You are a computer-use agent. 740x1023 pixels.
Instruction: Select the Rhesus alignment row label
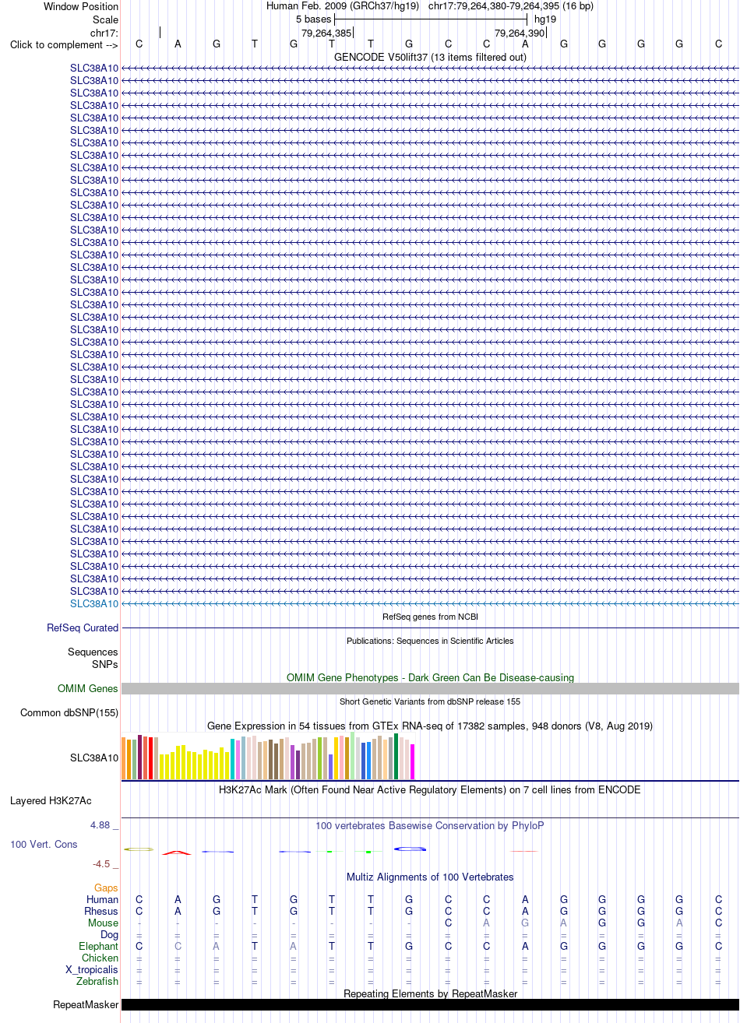point(101,911)
